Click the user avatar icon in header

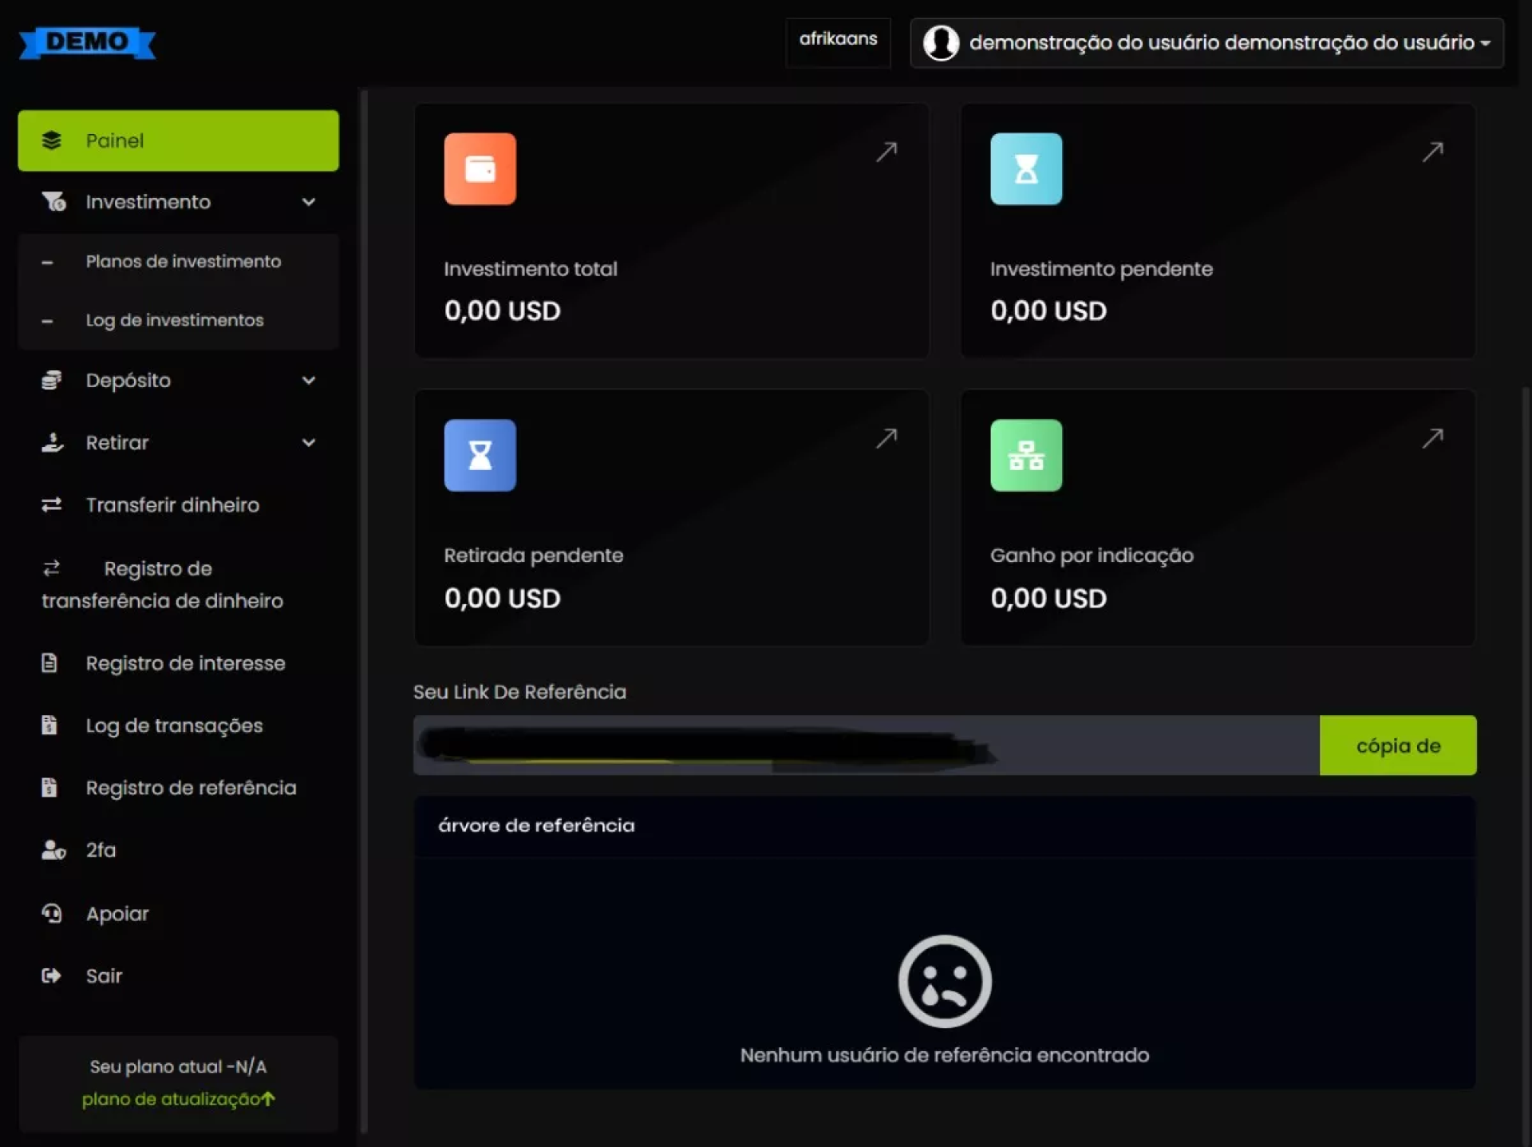[x=941, y=42]
